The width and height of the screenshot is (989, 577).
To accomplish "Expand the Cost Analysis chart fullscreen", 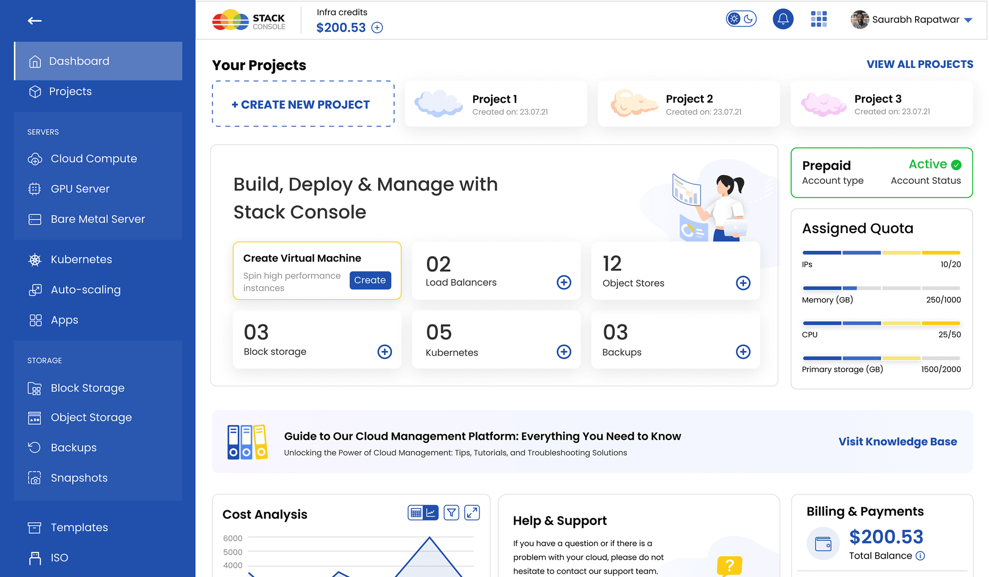I will (x=472, y=512).
